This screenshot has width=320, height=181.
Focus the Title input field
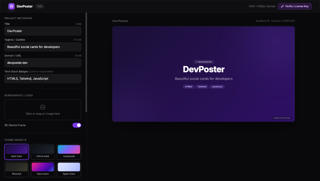[42, 31]
